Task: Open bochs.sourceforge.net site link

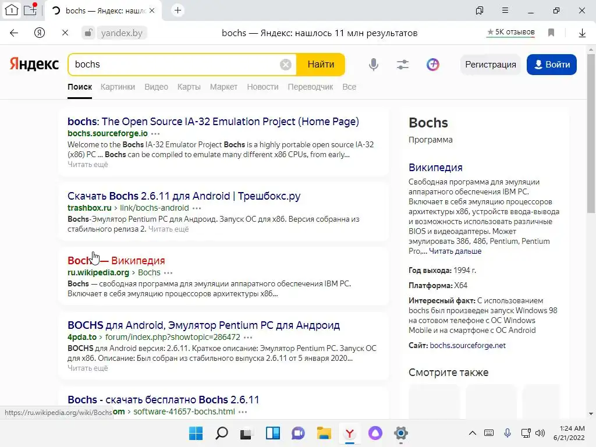Action: [467, 346]
